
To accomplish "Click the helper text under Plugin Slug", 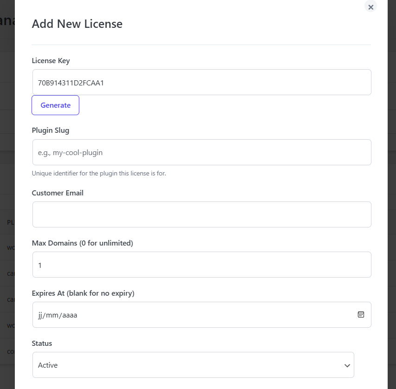I will point(99,173).
